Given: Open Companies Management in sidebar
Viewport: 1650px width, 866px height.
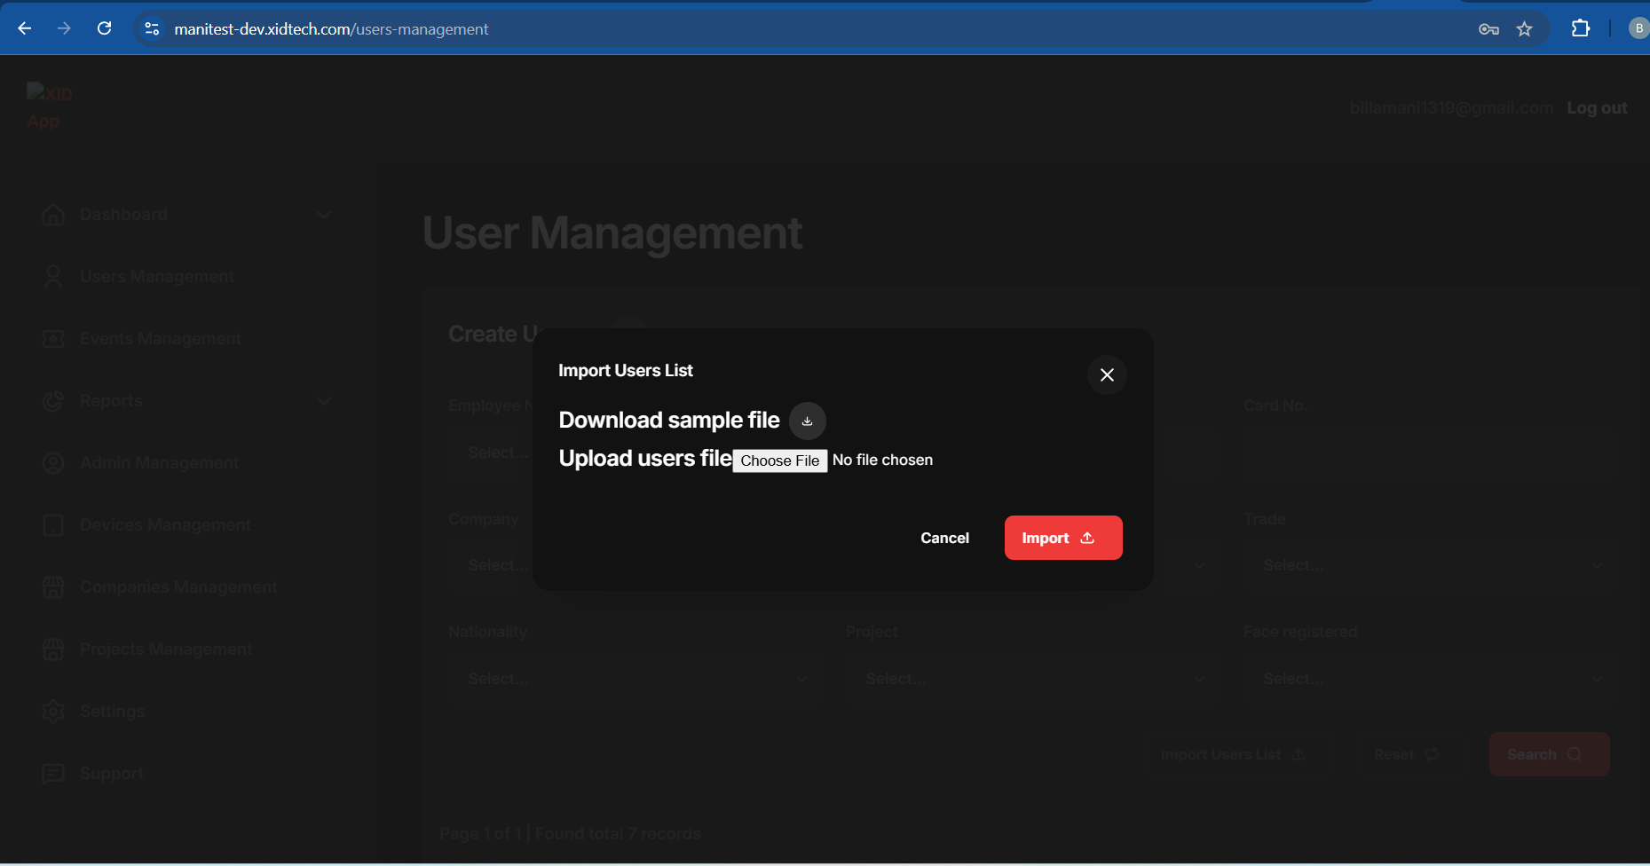Looking at the screenshot, I should 178,587.
